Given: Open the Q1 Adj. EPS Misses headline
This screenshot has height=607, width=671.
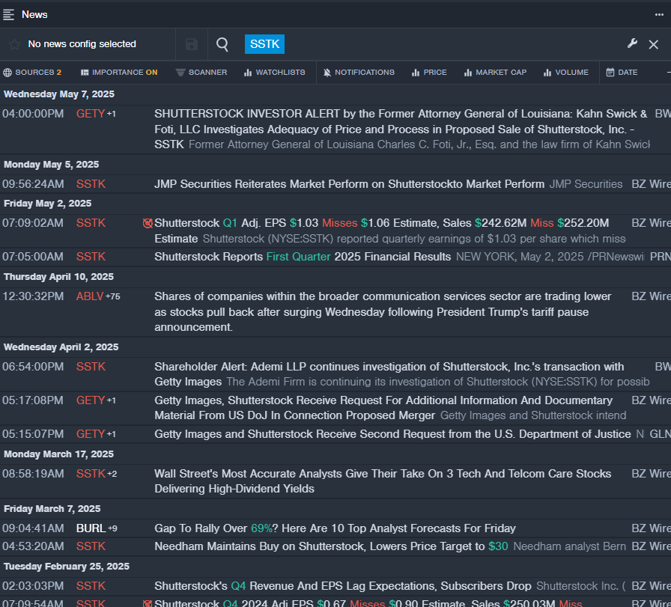Looking at the screenshot, I should pos(382,231).
